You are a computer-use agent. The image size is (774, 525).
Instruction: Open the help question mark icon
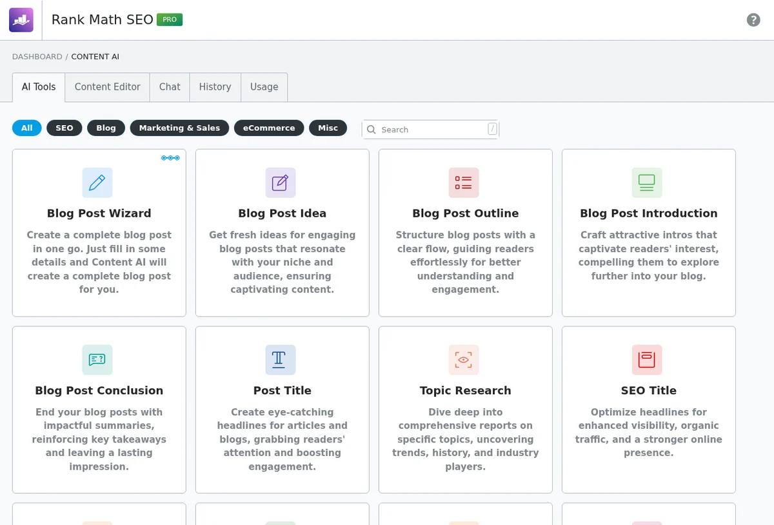coord(753,20)
